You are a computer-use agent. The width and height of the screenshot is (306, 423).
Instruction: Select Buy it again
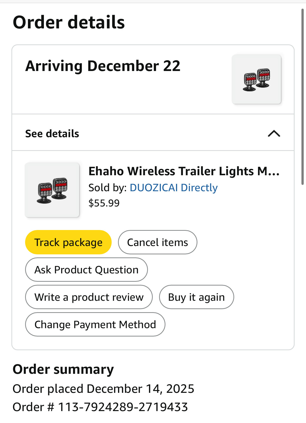(196, 297)
